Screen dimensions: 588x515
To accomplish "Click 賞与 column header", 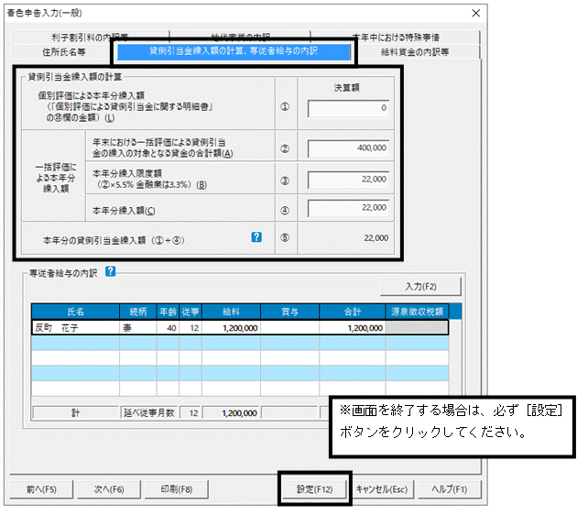I will pyautogui.click(x=289, y=312).
